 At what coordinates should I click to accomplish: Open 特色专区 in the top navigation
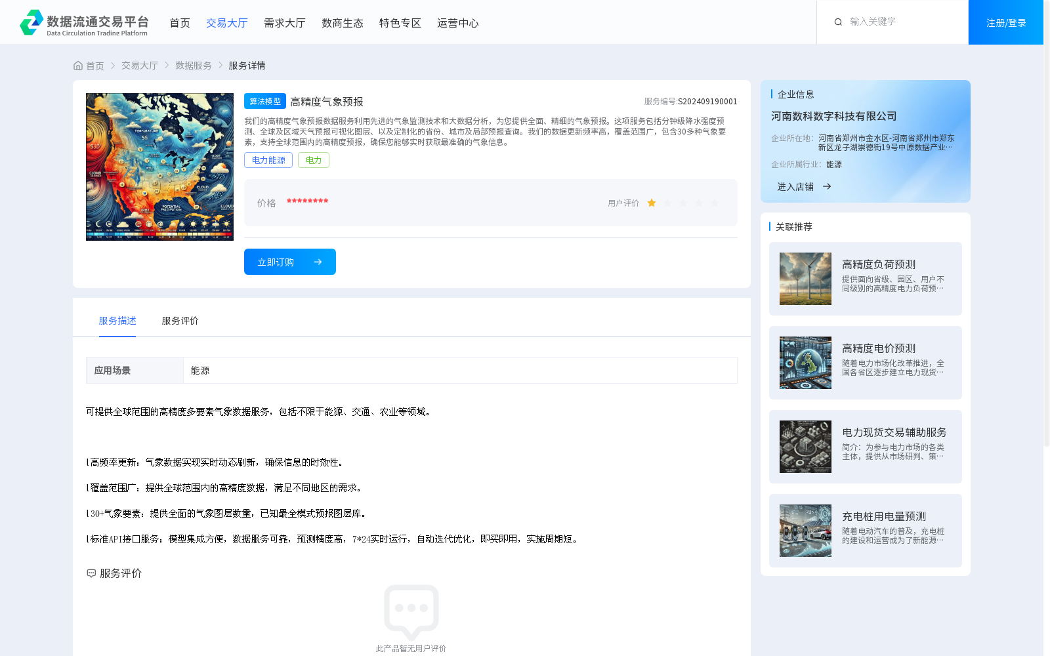pyautogui.click(x=400, y=23)
